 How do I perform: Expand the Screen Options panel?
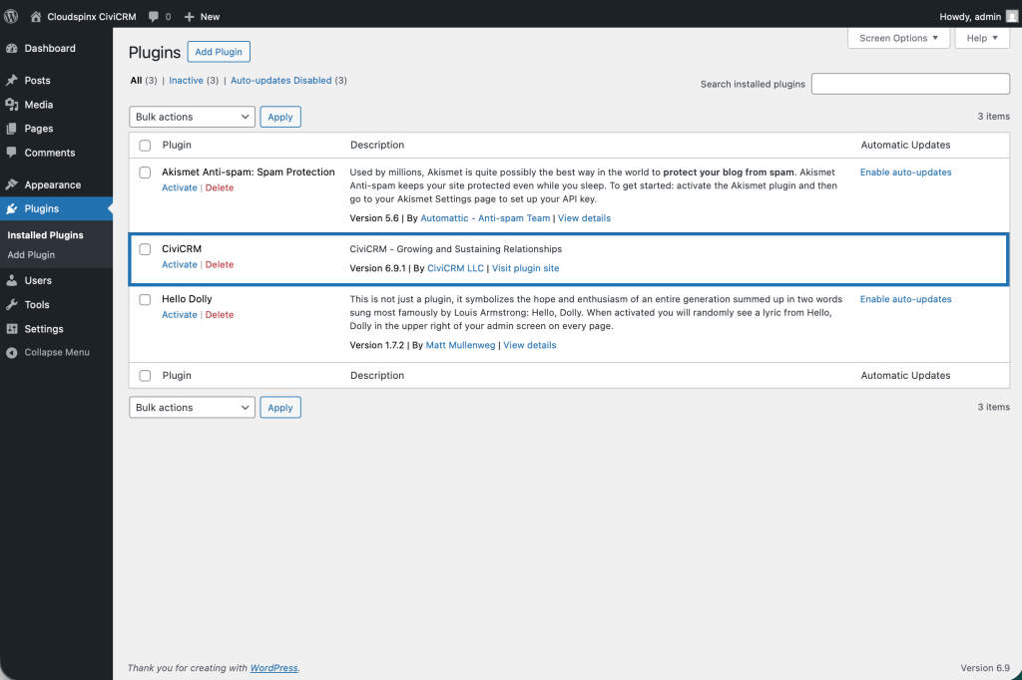[x=897, y=38]
